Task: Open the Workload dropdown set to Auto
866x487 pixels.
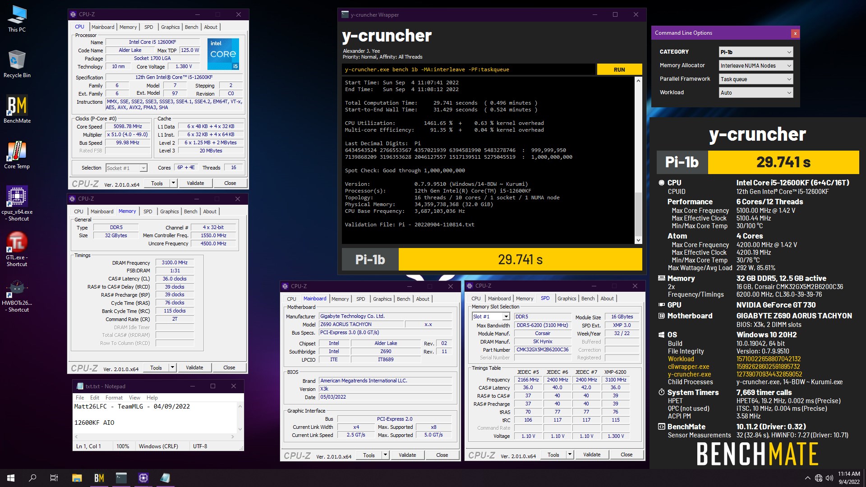Action: coord(755,92)
